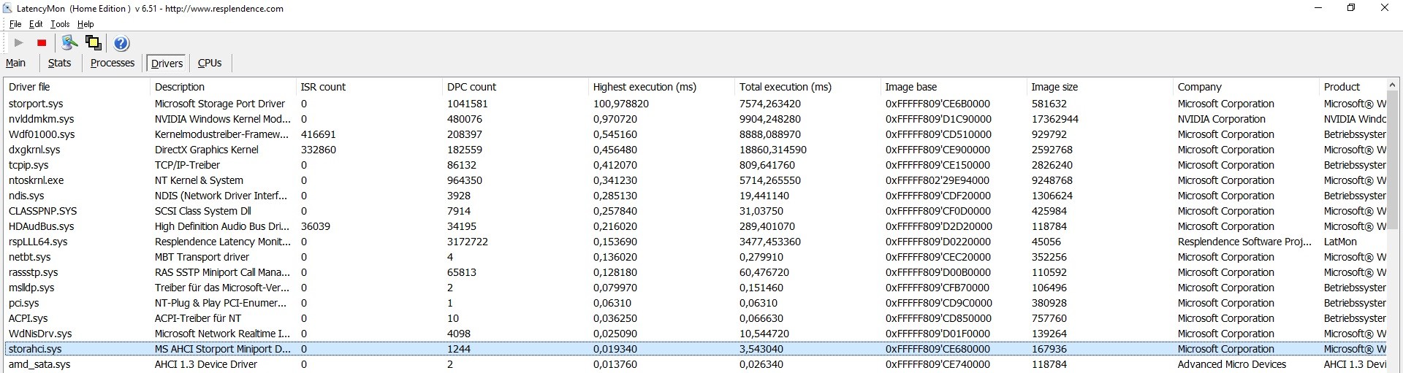Select the nvlddmkm.sys driver row
Screen dimensions: 1403x373
point(42,119)
